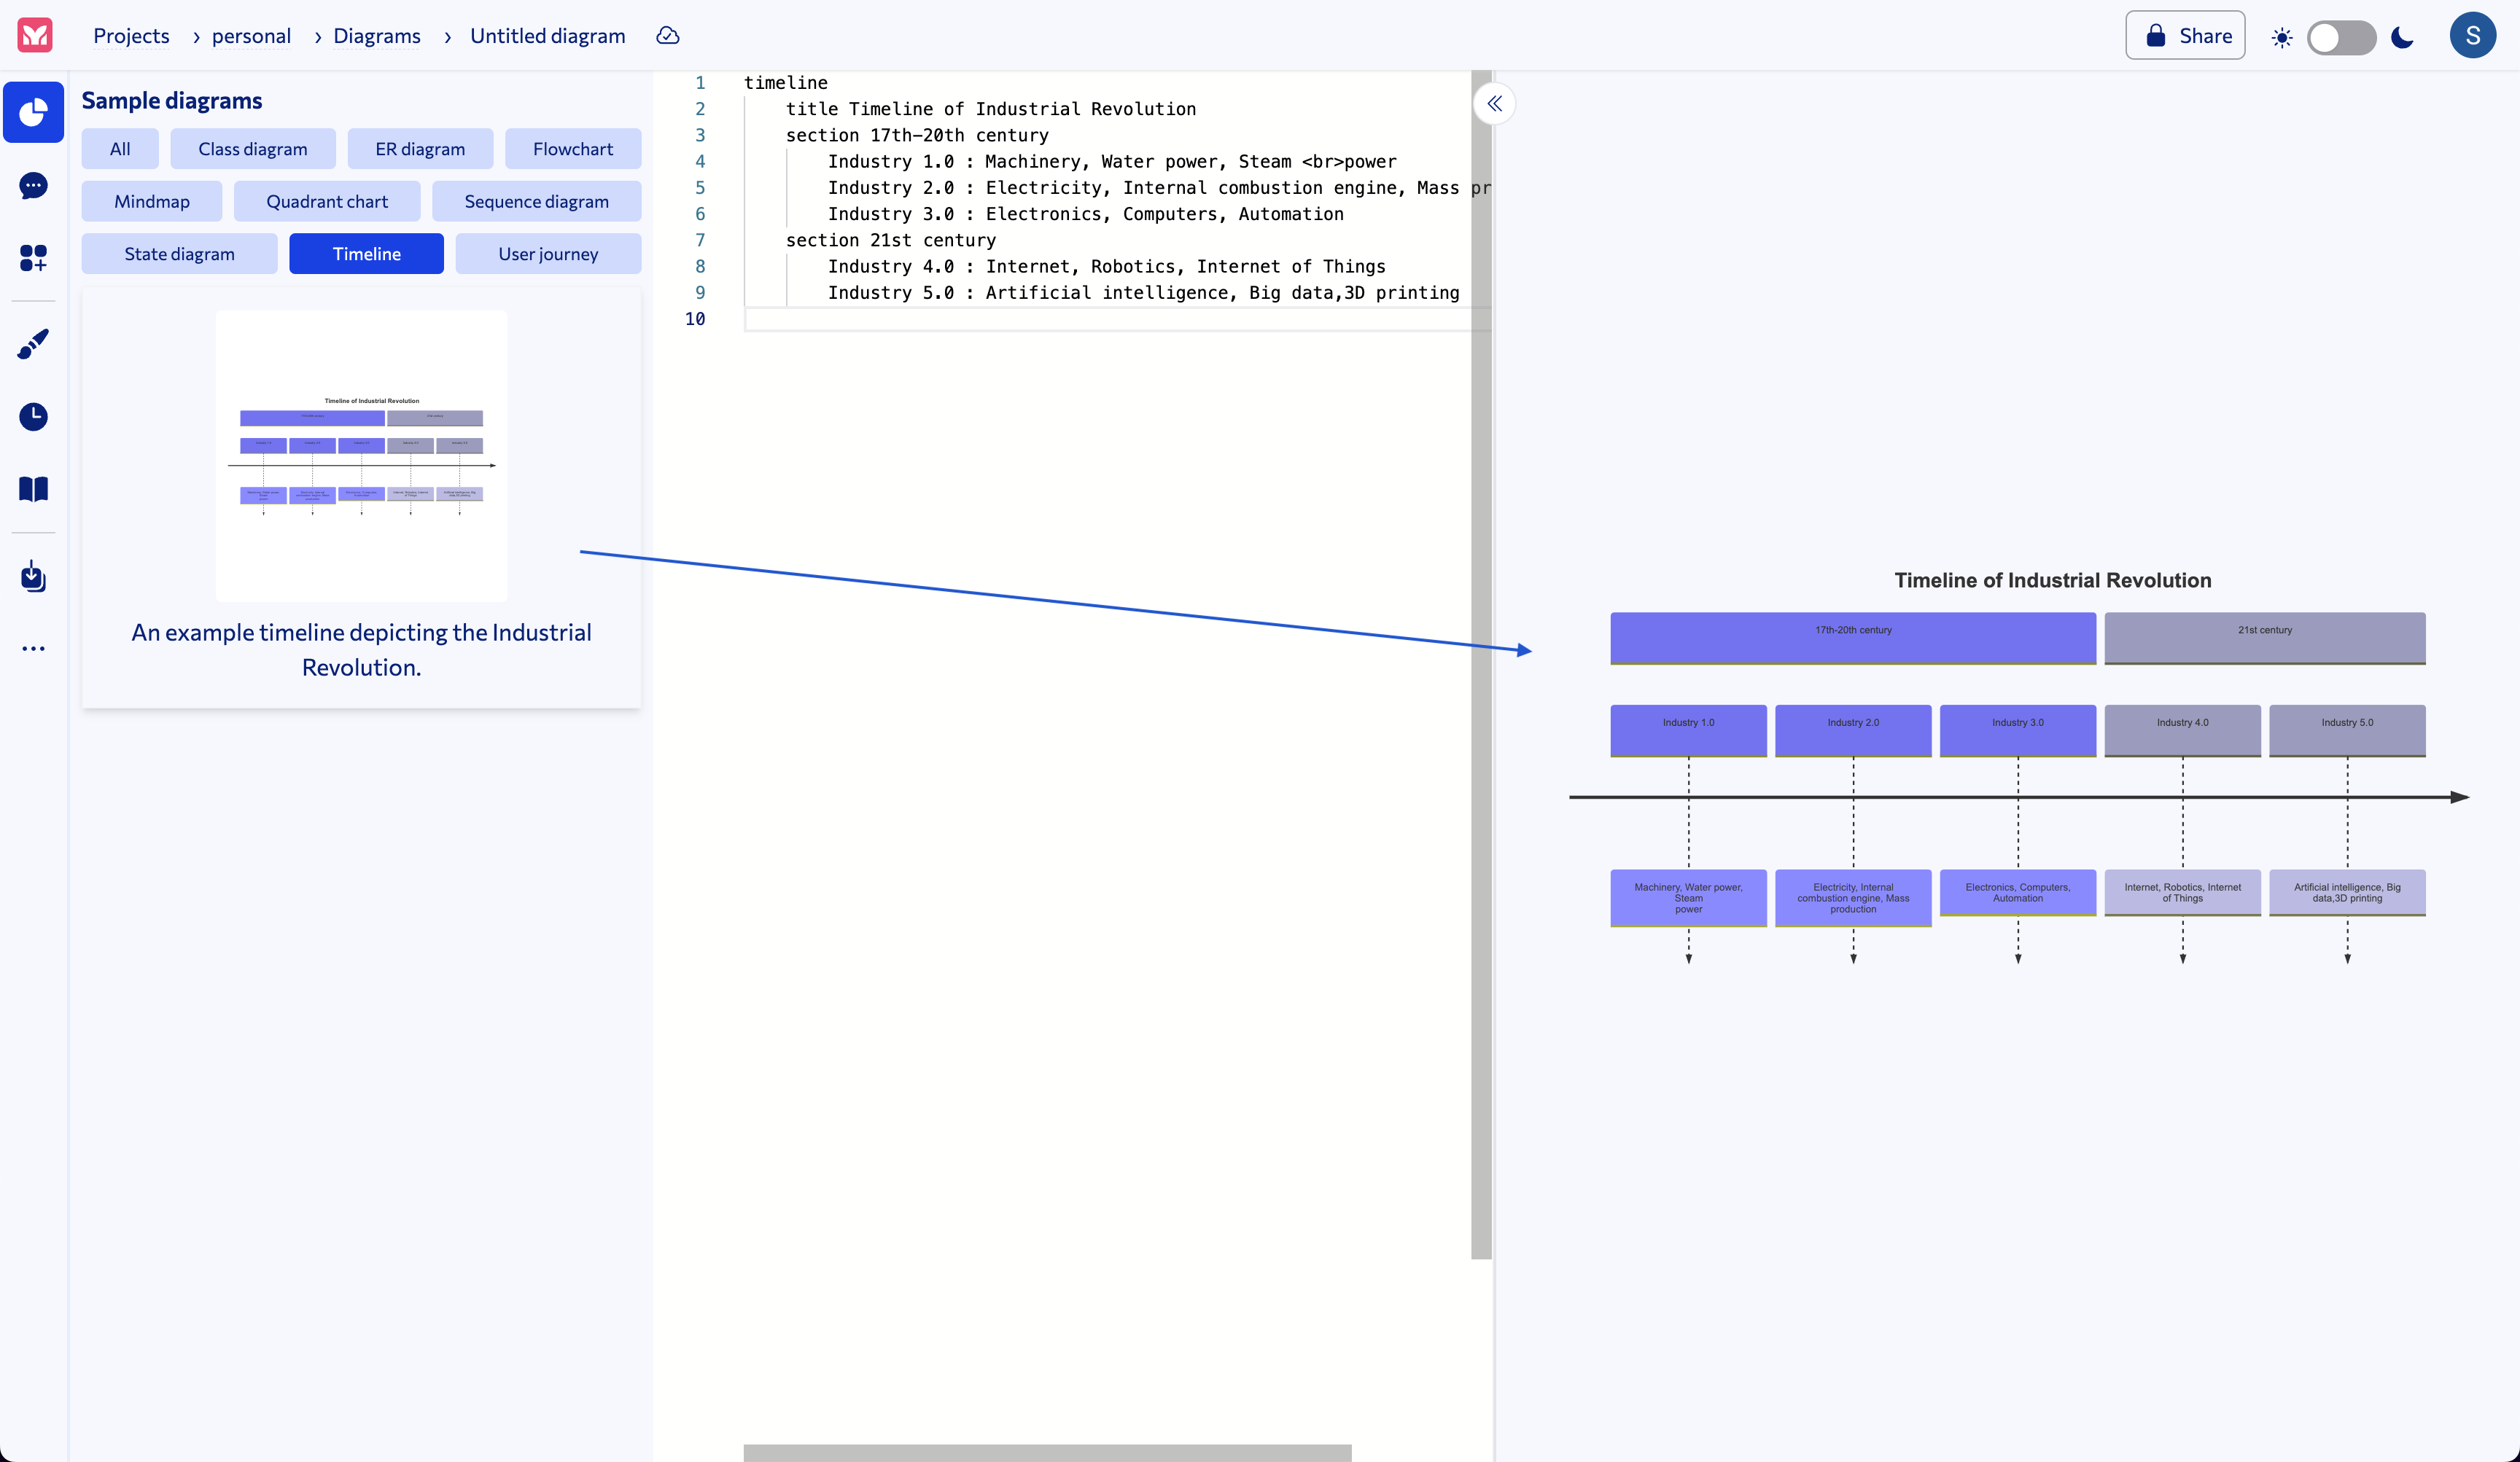The width and height of the screenshot is (2520, 1462).
Task: Open the documentation book icon
Action: coord(33,488)
